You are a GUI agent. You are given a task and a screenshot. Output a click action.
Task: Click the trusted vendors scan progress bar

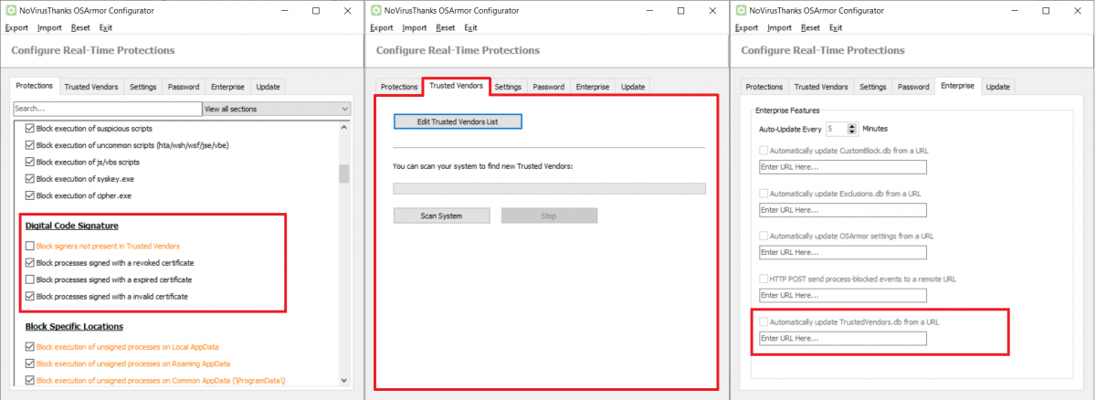pos(549,188)
